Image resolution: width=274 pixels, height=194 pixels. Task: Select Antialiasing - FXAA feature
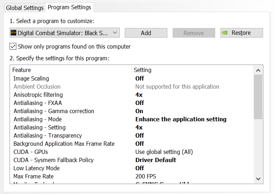pos(38,103)
